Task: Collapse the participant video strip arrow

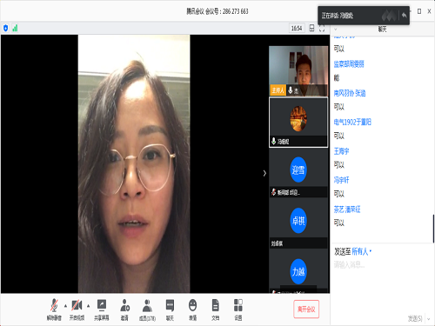Action: click(264, 173)
